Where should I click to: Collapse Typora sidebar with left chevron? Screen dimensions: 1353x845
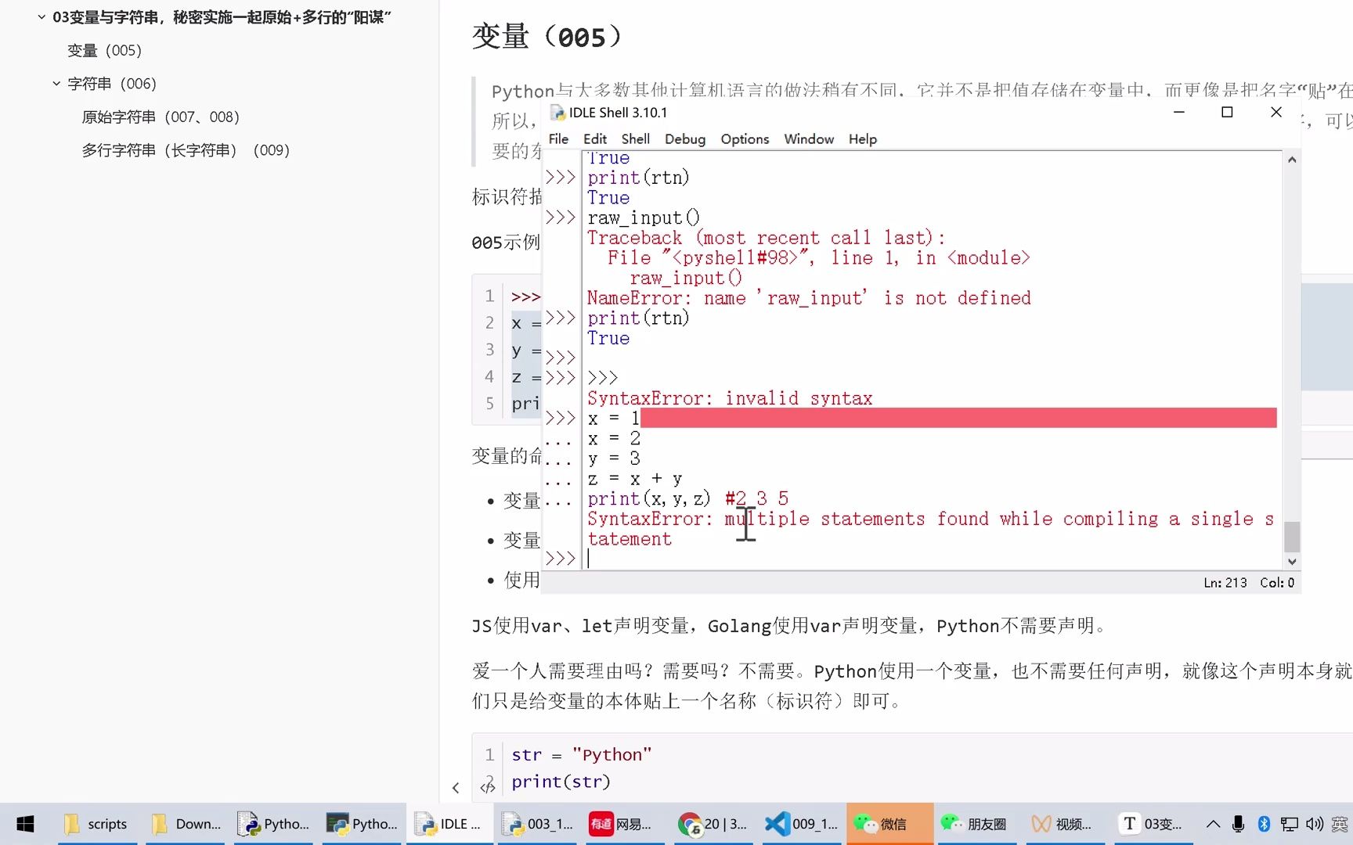coord(456,788)
